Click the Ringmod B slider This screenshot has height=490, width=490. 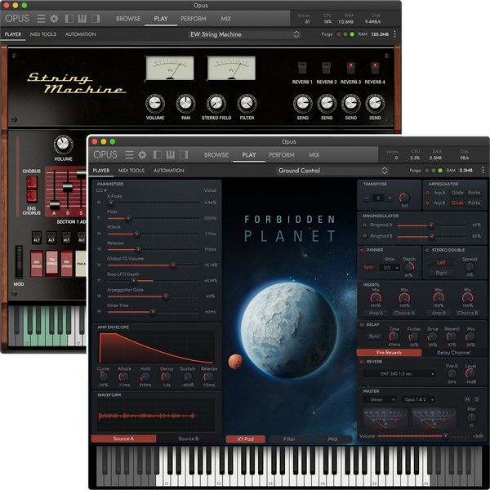pos(432,237)
